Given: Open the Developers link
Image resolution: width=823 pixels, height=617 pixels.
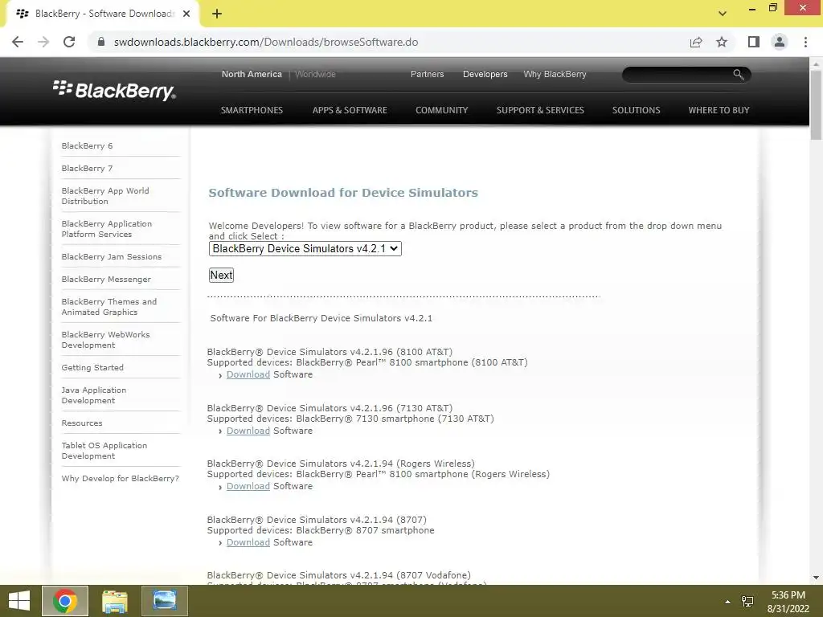Looking at the screenshot, I should pos(485,74).
